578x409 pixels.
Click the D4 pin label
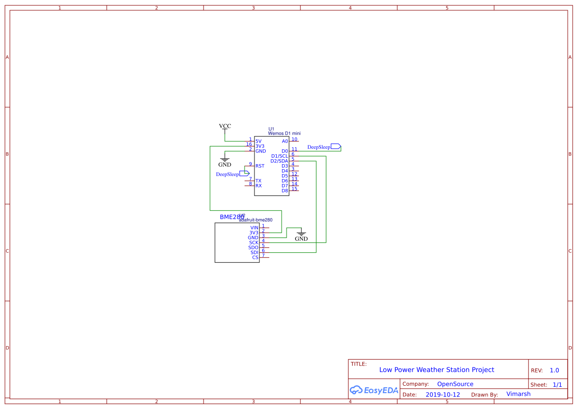coord(285,171)
